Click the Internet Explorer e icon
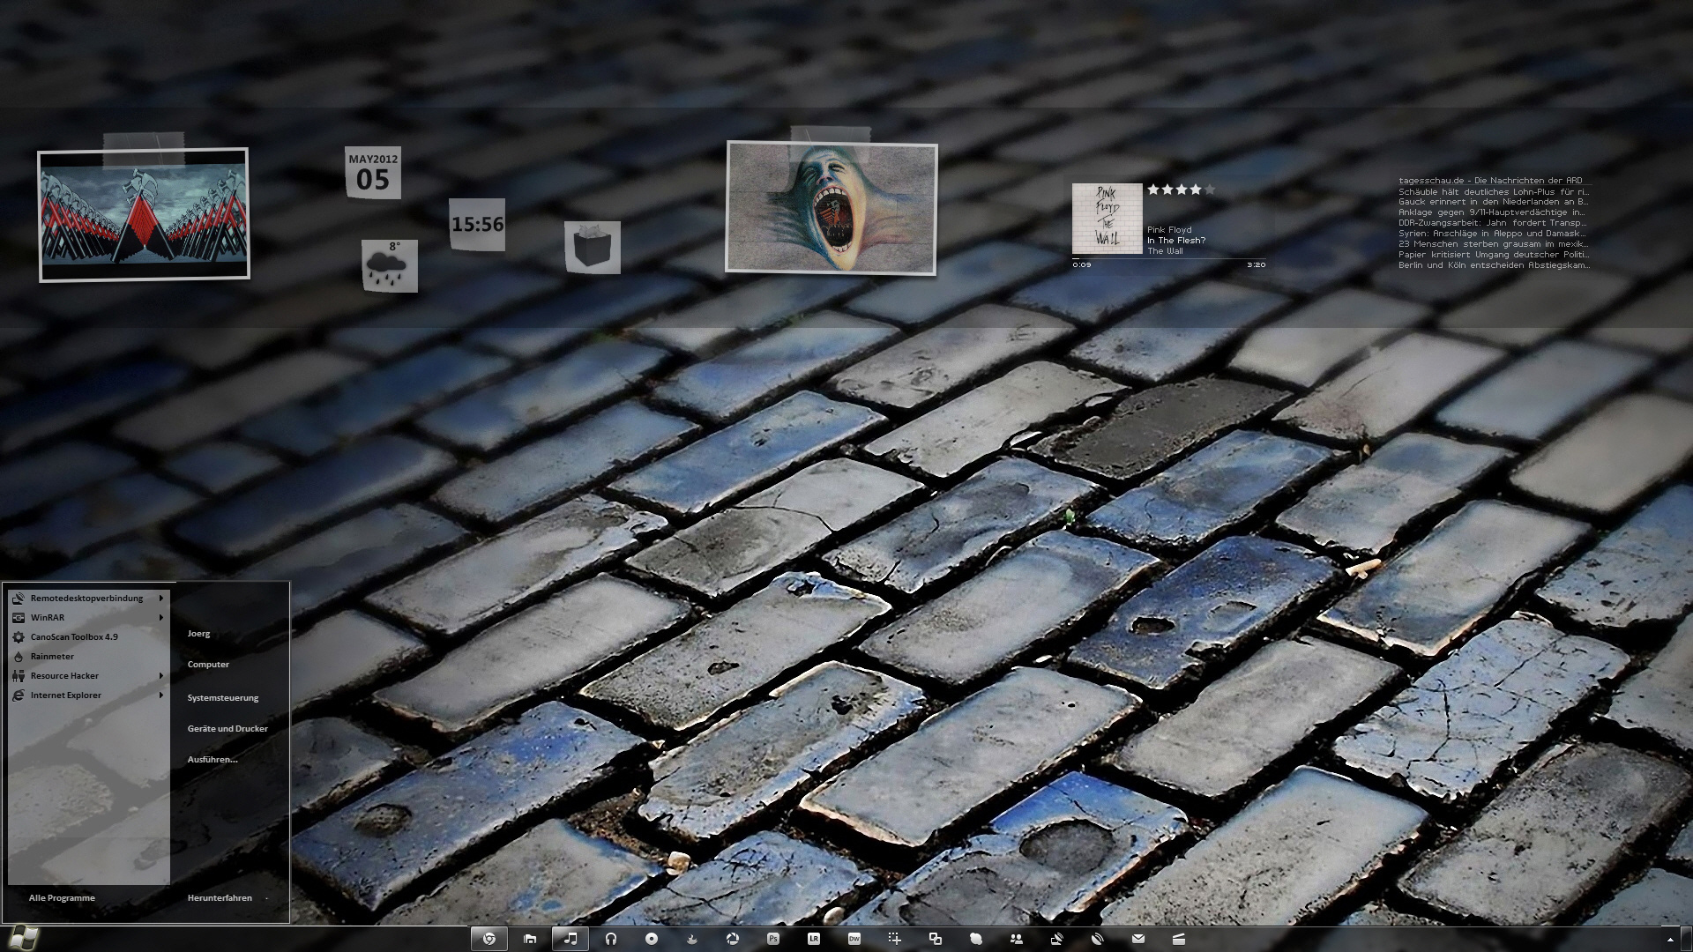1693x952 pixels. pos(19,695)
